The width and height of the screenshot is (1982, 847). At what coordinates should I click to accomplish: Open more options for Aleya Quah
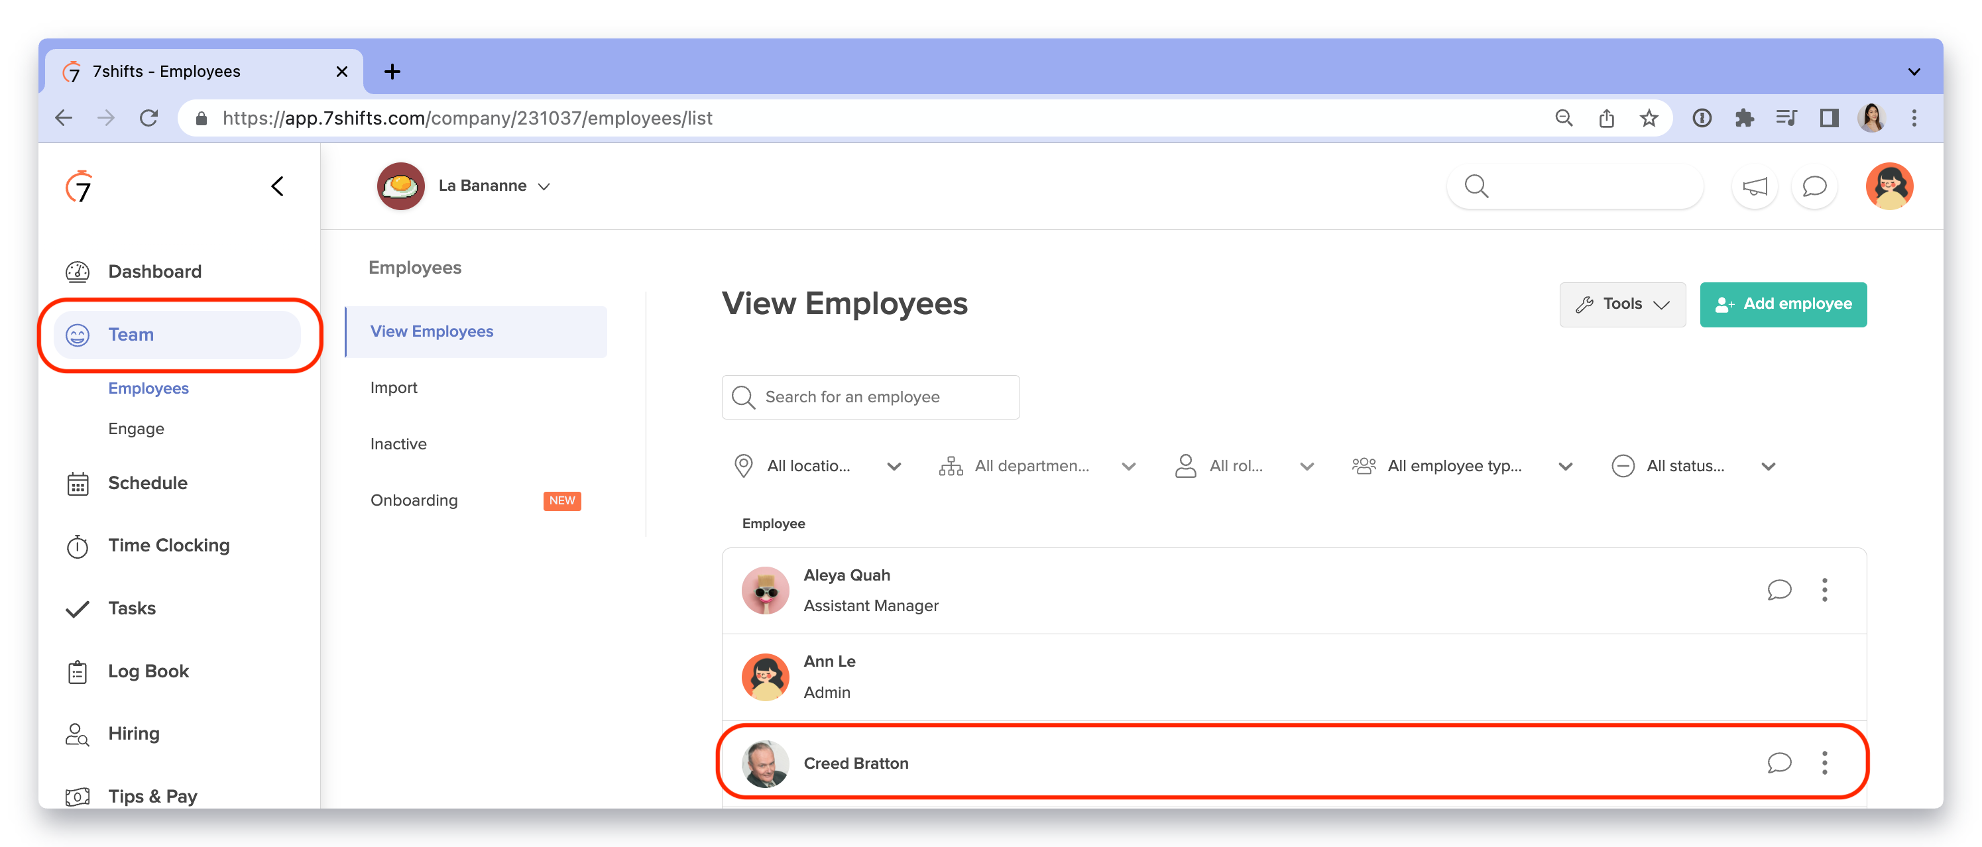[1824, 590]
